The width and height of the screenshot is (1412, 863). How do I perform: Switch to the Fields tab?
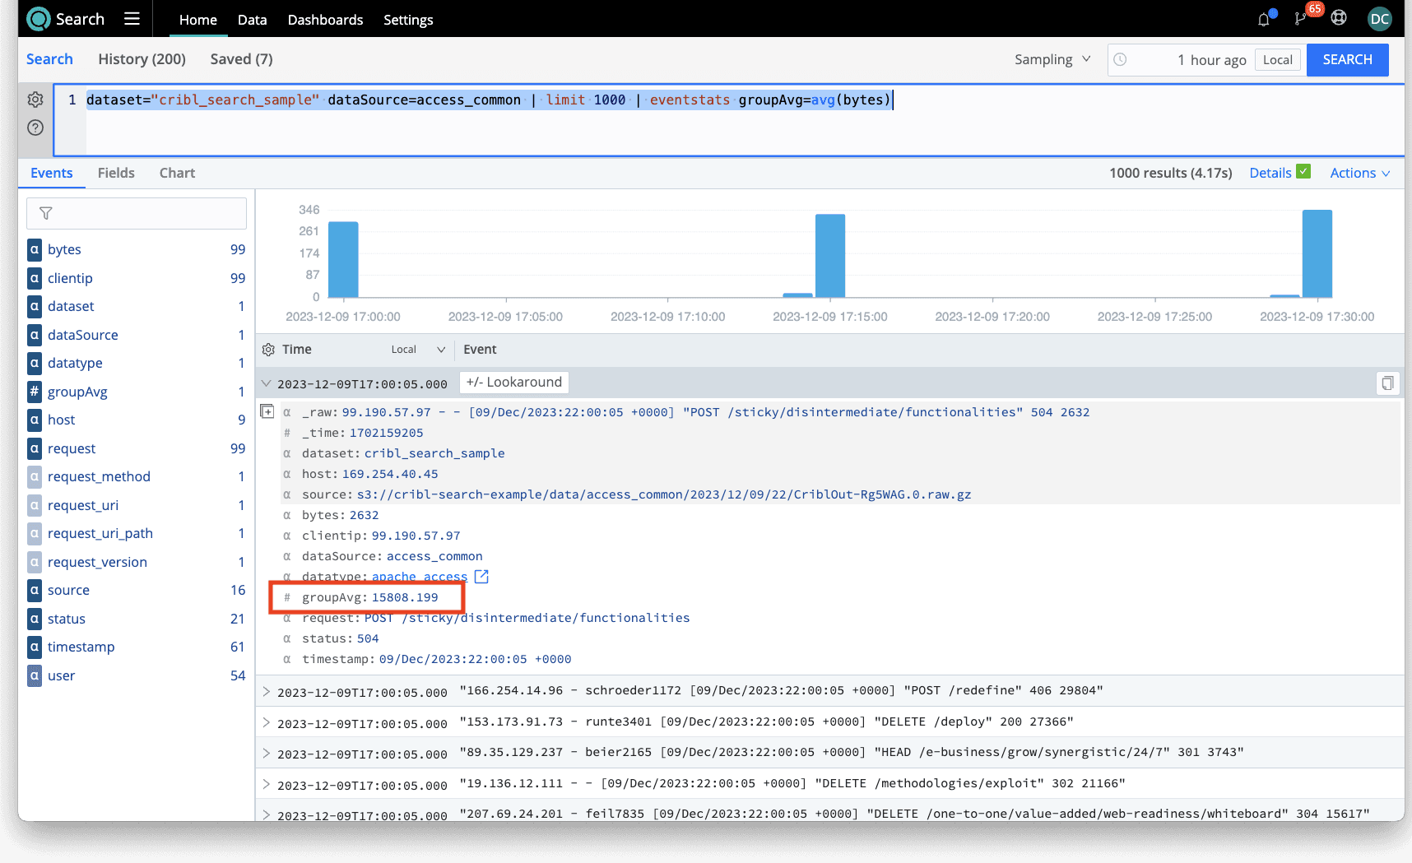tap(116, 173)
